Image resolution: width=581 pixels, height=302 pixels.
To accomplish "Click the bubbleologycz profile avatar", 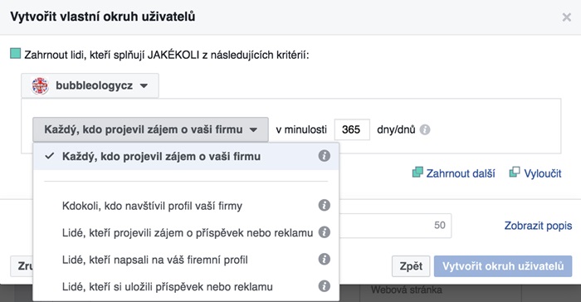I will [x=40, y=86].
